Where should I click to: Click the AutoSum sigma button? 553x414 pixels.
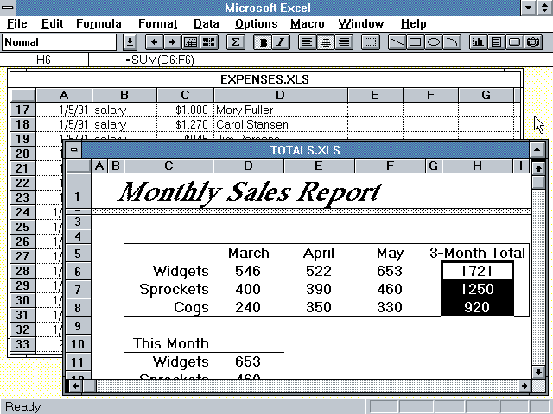pos(235,41)
